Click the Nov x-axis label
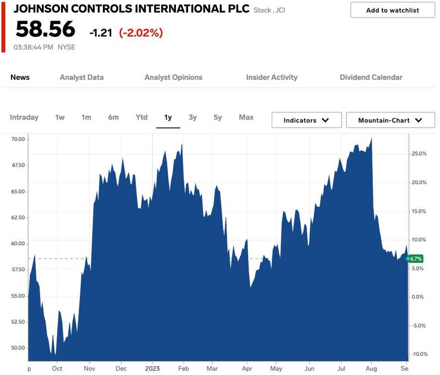The image size is (440, 375). tap(90, 368)
